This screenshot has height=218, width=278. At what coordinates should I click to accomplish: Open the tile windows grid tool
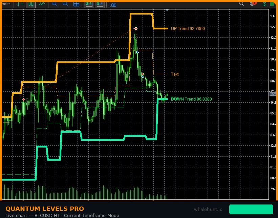(76, 4)
